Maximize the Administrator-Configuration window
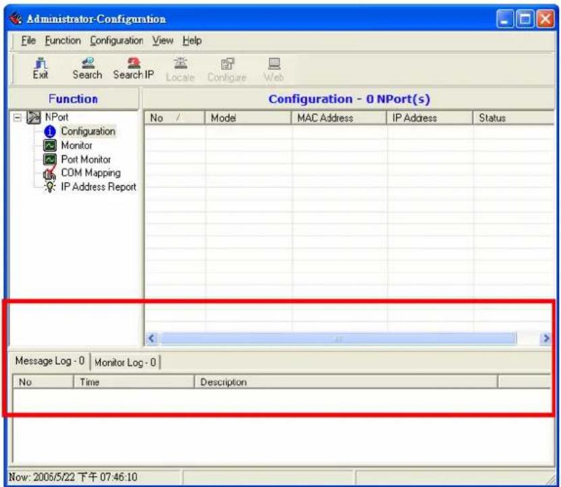Viewport: 561px width, 487px height. click(x=525, y=19)
